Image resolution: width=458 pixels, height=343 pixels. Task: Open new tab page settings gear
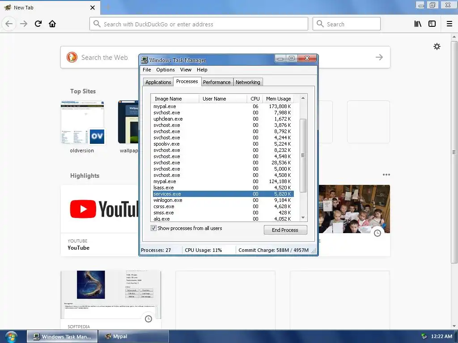tap(437, 46)
